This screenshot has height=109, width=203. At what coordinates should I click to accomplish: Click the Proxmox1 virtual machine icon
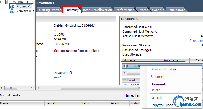click(12, 6)
